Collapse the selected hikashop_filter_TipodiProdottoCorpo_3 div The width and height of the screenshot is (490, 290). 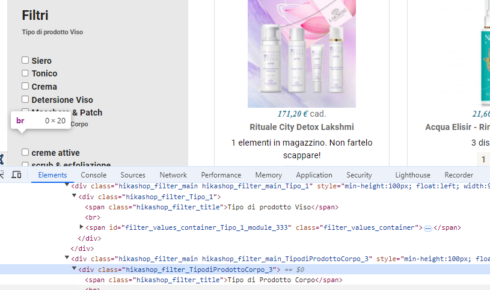coord(74,268)
